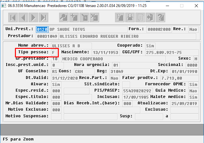Viewport: 204px width, 143px height.
Task: Click Motivo Exclusao code field 000
Action: point(56,110)
